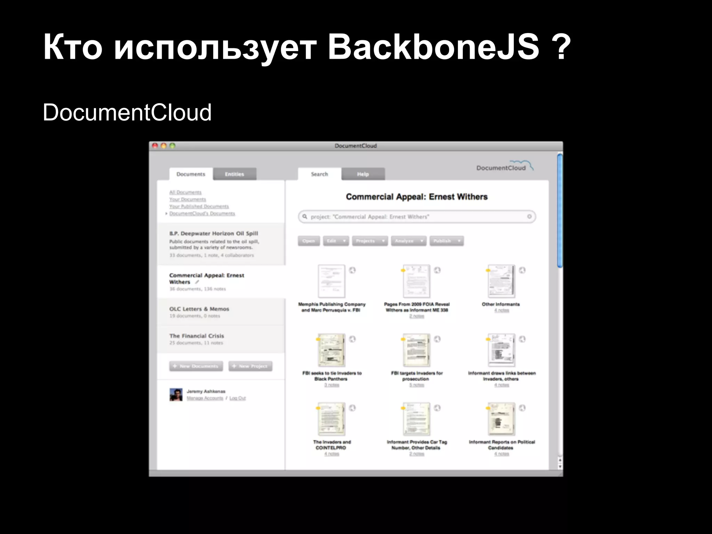Open The Invaders and COINTELPRO thumbnail

click(x=332, y=419)
